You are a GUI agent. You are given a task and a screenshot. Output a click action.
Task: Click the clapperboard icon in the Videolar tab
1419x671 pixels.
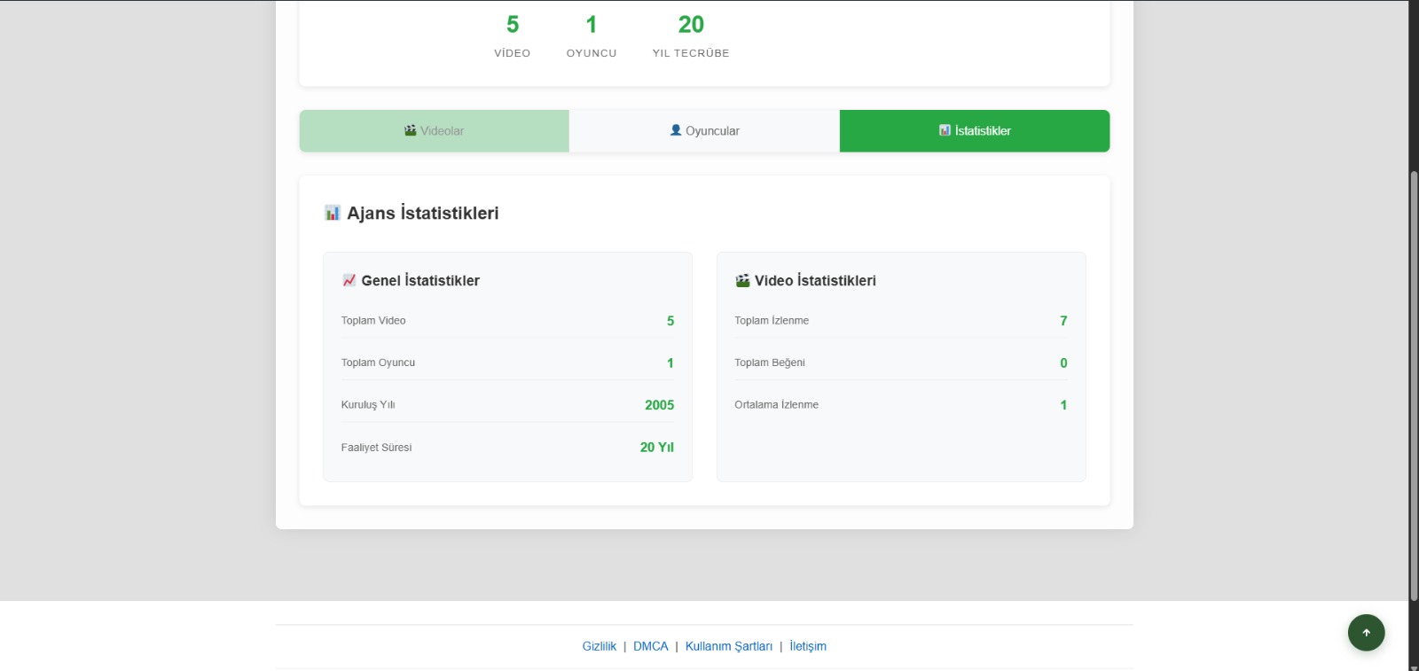[410, 130]
